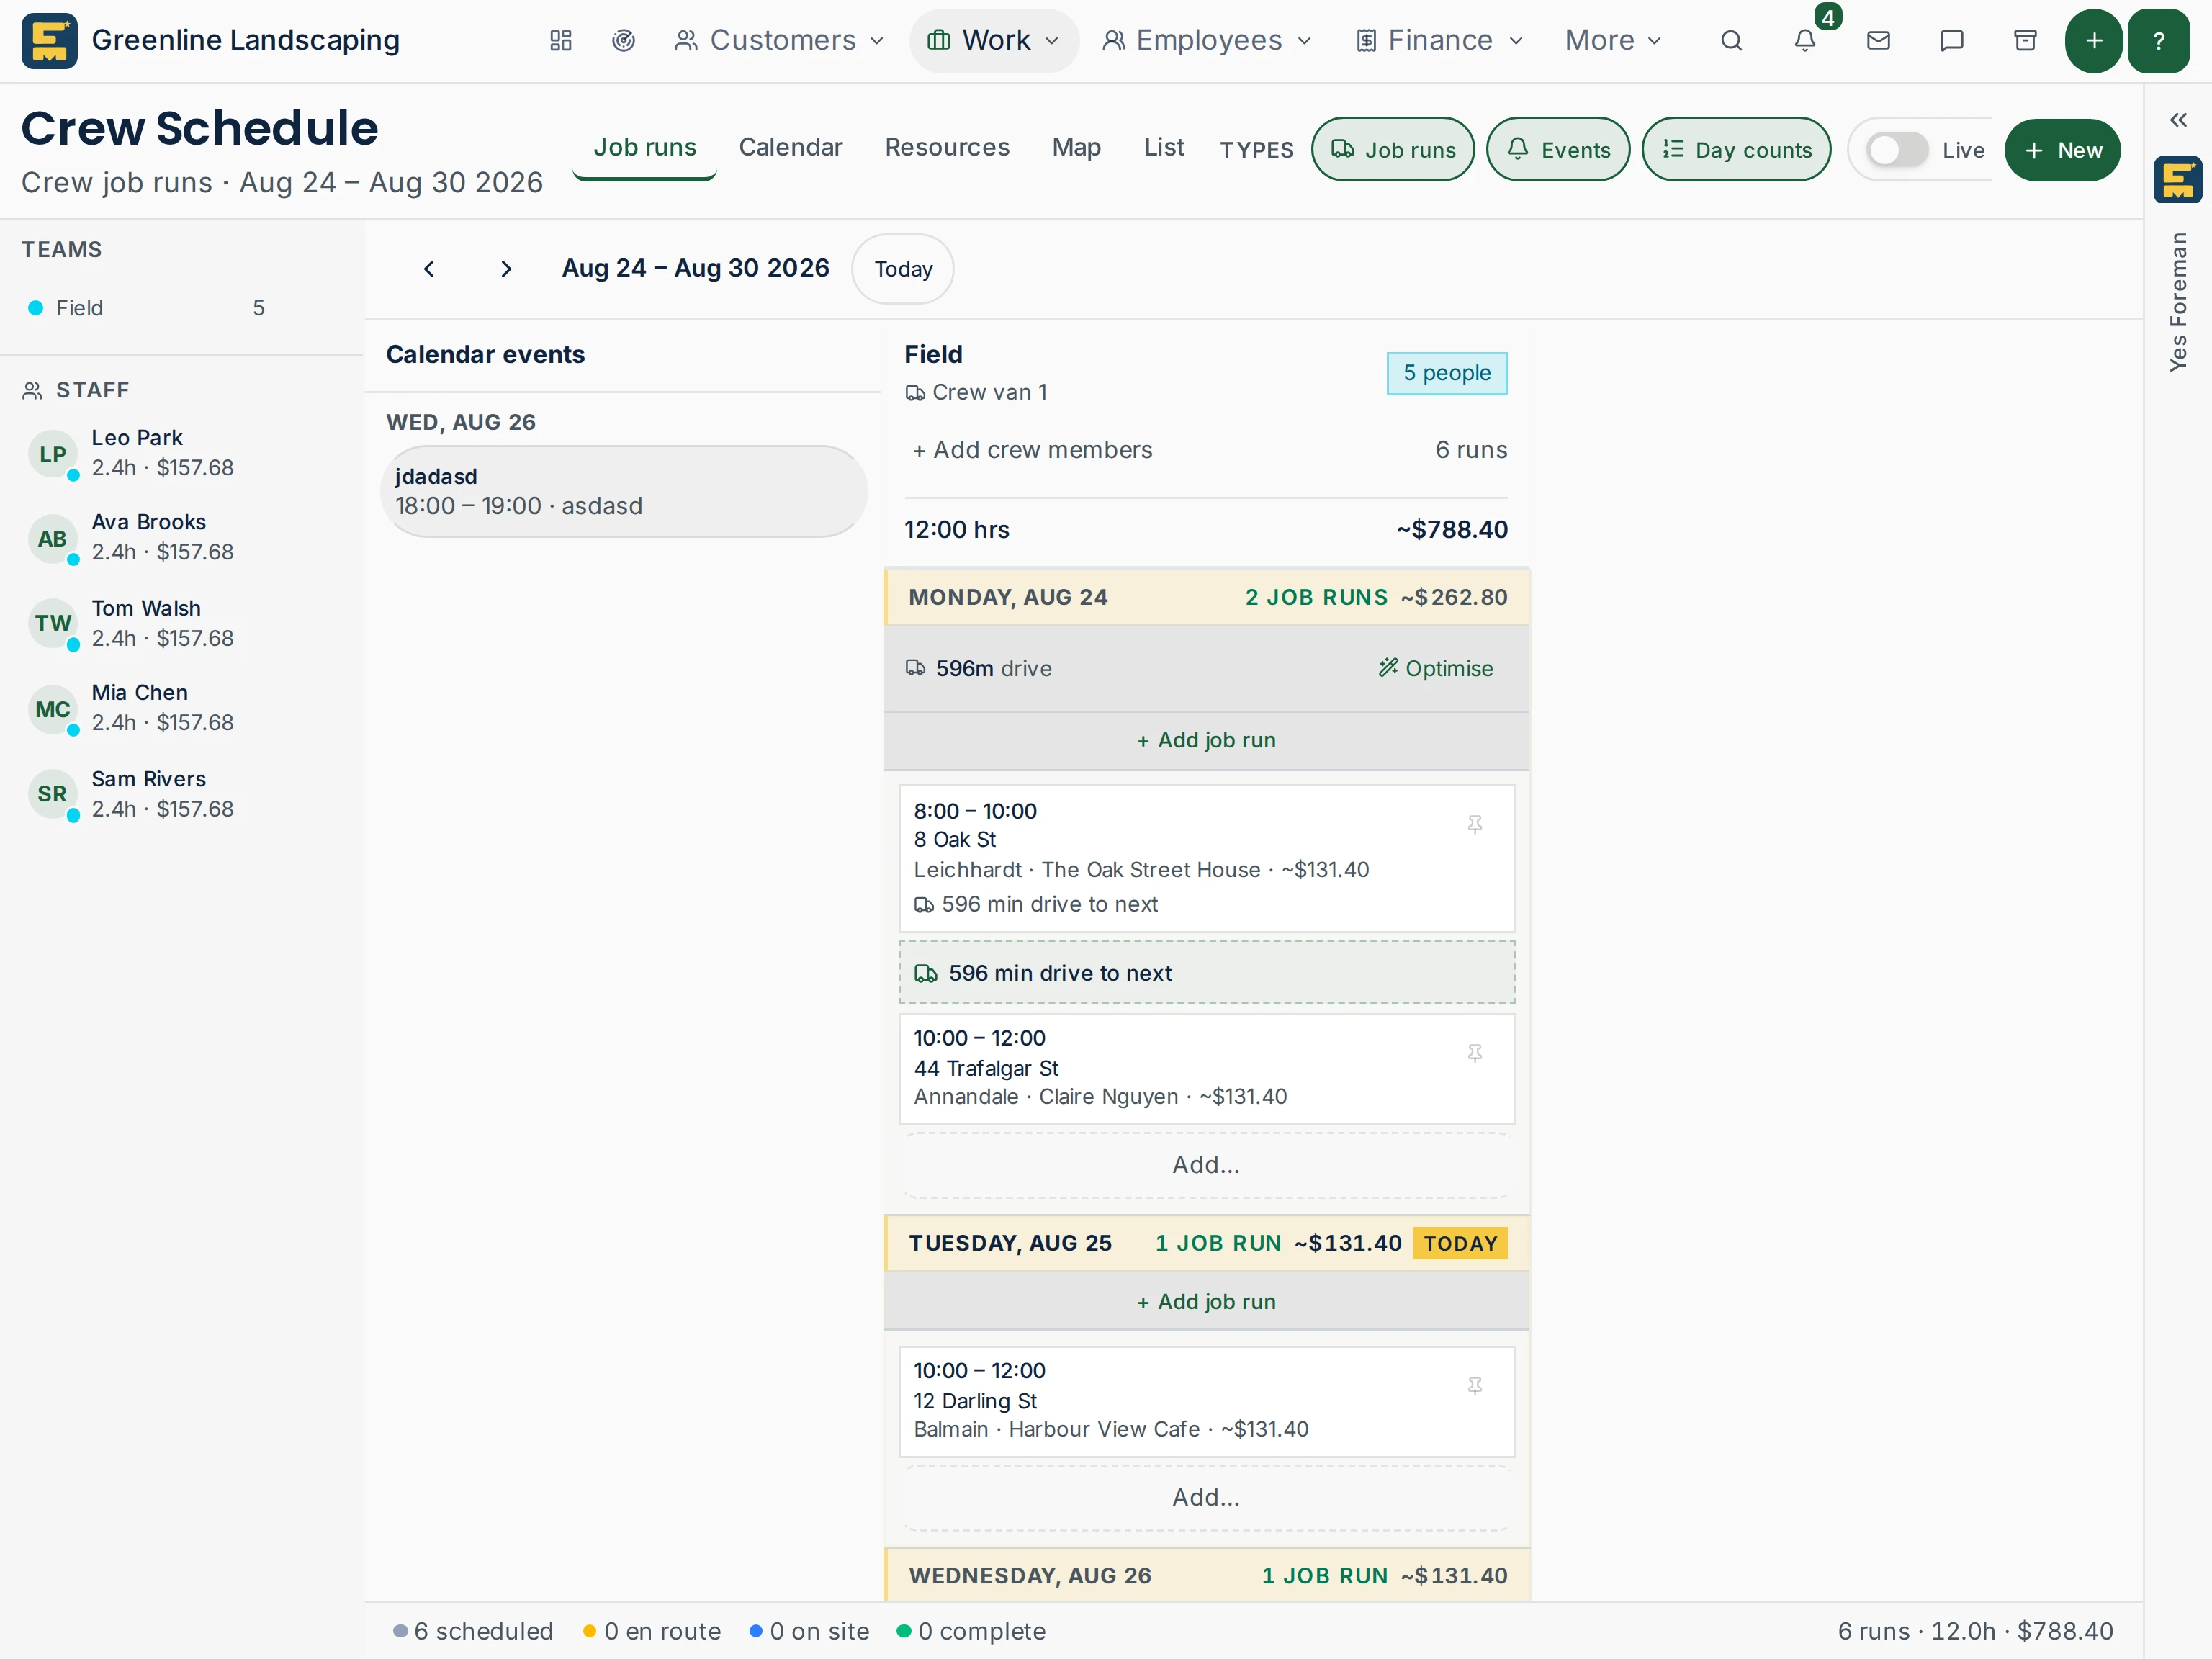Click the New button
The image size is (2212, 1659).
[x=2062, y=150]
